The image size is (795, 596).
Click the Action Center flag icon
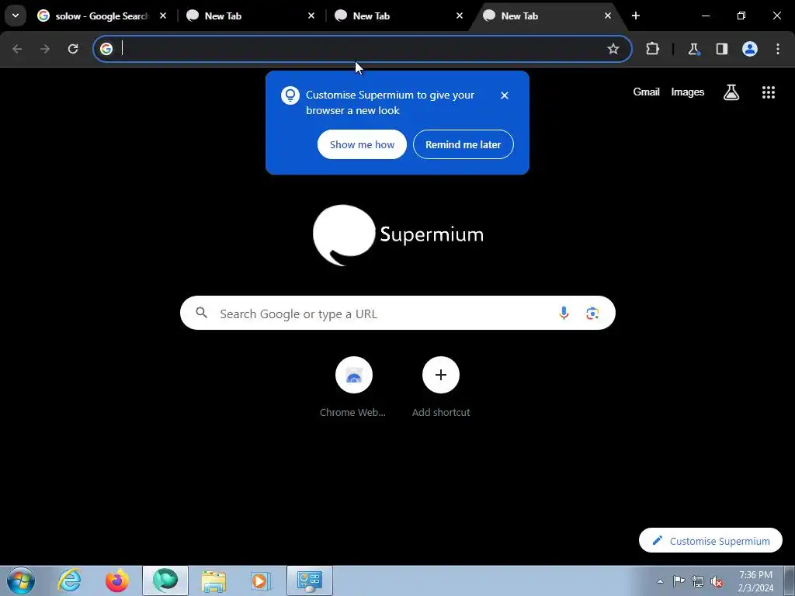point(679,580)
